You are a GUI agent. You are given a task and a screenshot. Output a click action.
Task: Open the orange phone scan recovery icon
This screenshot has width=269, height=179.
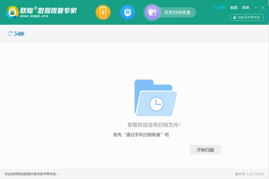tap(103, 13)
